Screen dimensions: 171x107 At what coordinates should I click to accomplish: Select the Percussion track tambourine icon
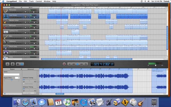coord(6,11)
